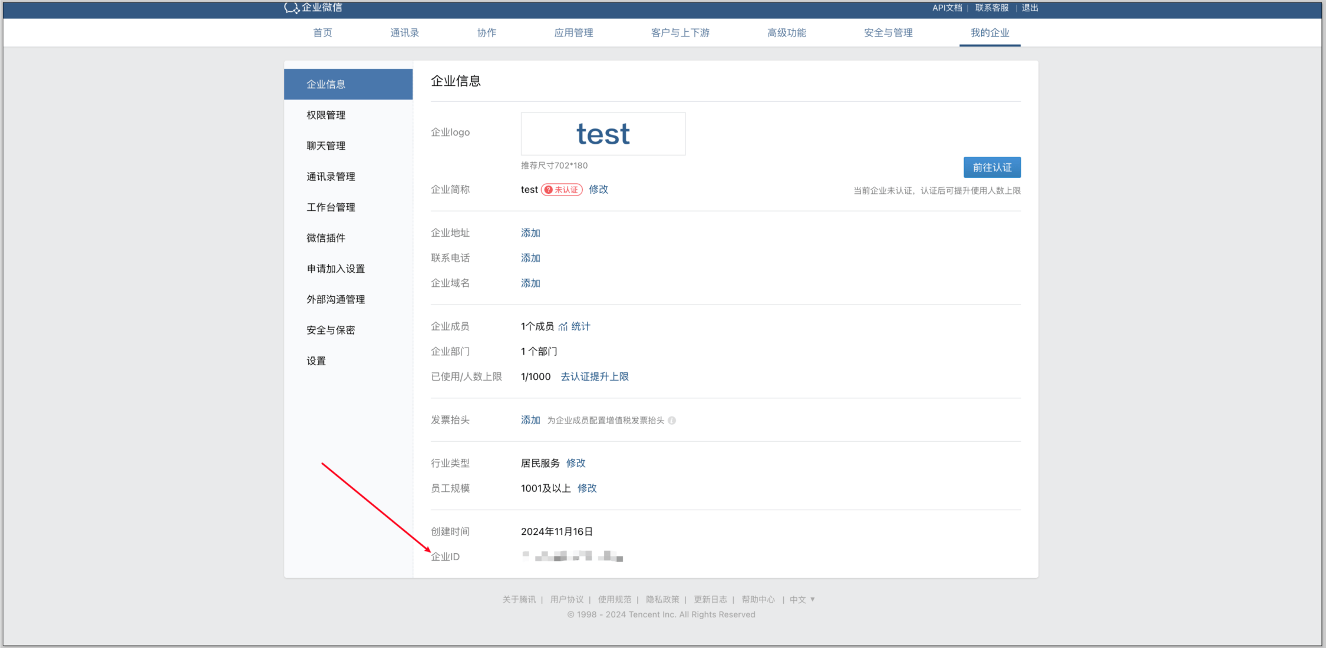This screenshot has height=648, width=1326.
Task: Open 聊天管理 in the left sidebar
Action: (x=326, y=146)
